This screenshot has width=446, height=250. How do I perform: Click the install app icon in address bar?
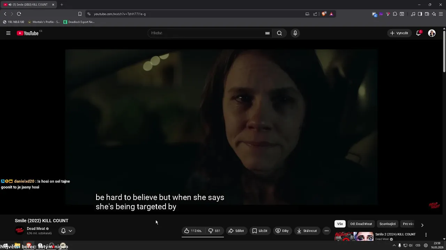tap(307, 14)
